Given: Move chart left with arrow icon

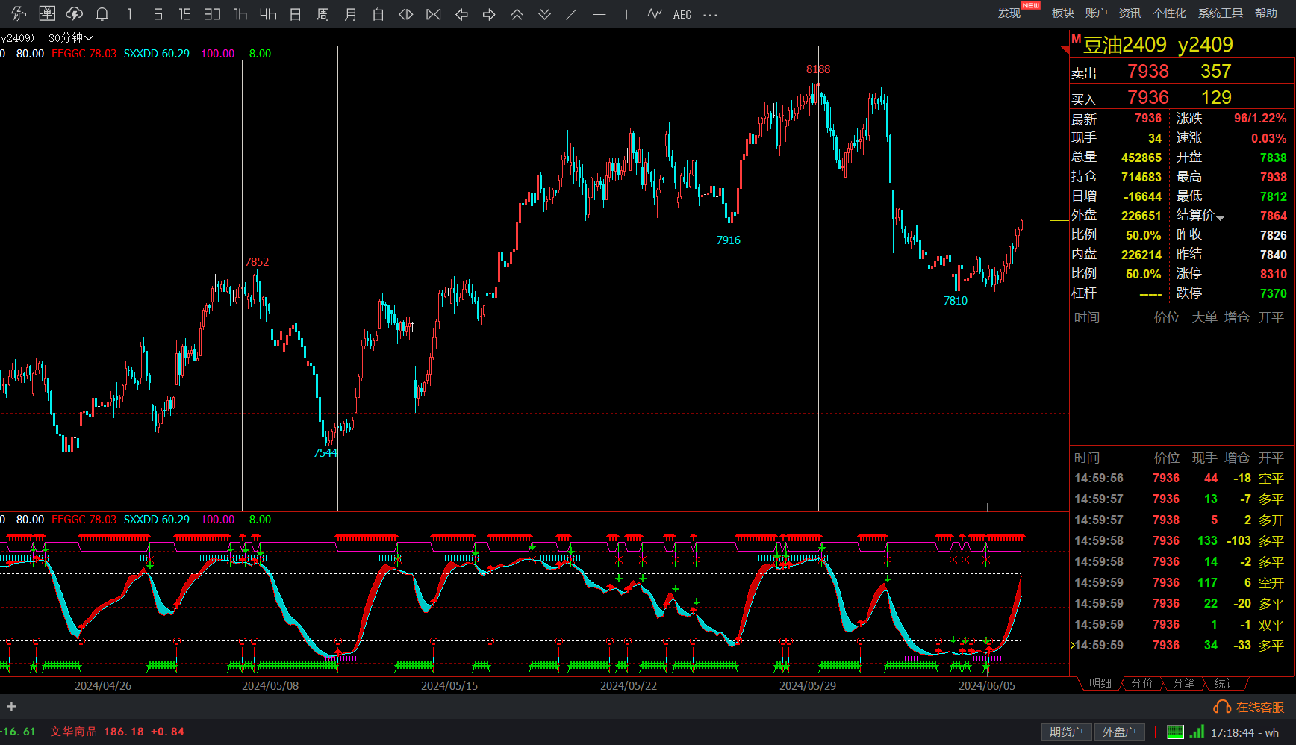Looking at the screenshot, I should (x=461, y=13).
